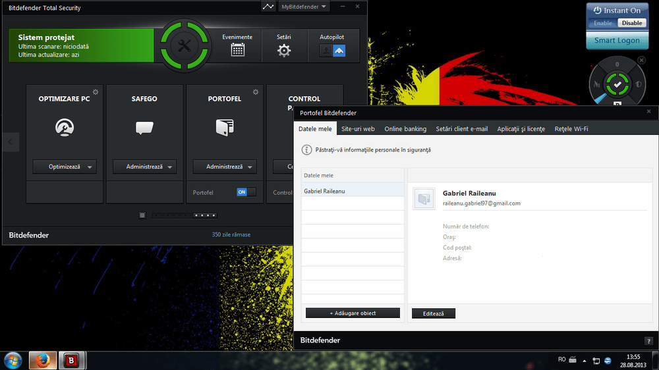
Task: Open Setări gear in Bitdefender header
Action: pos(284,50)
